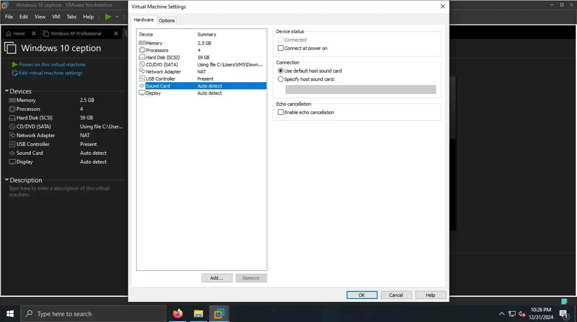The image size is (577, 322).
Task: Click the Processors icon in main window Devices
Action: pyautogui.click(x=12, y=109)
